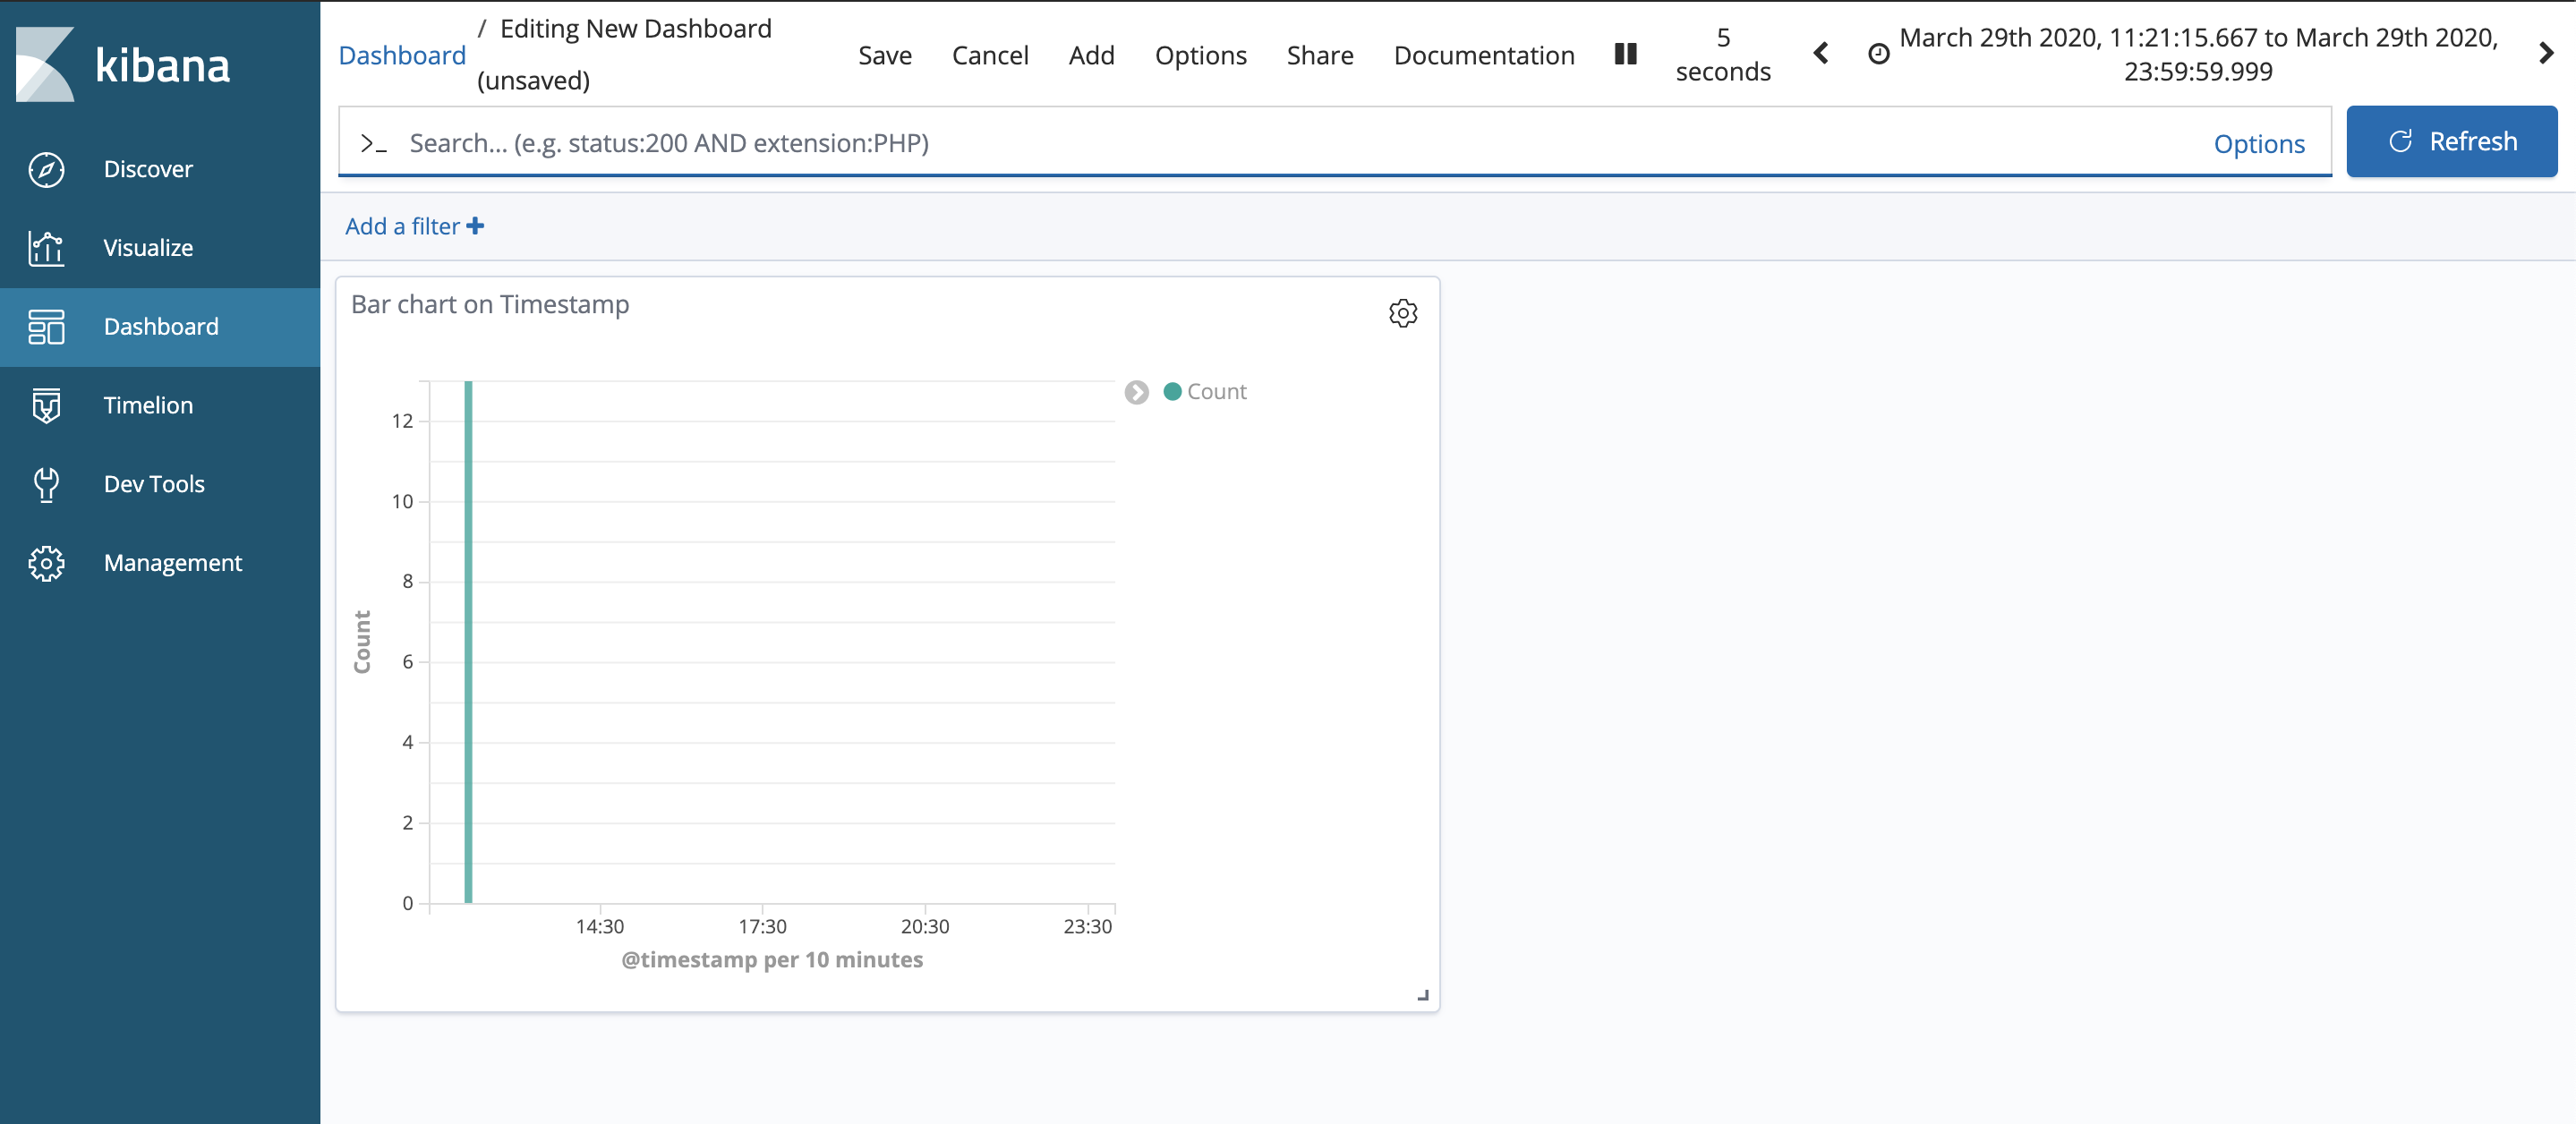The width and height of the screenshot is (2576, 1124).
Task: Click the Options menu in the top bar
Action: coord(1200,55)
